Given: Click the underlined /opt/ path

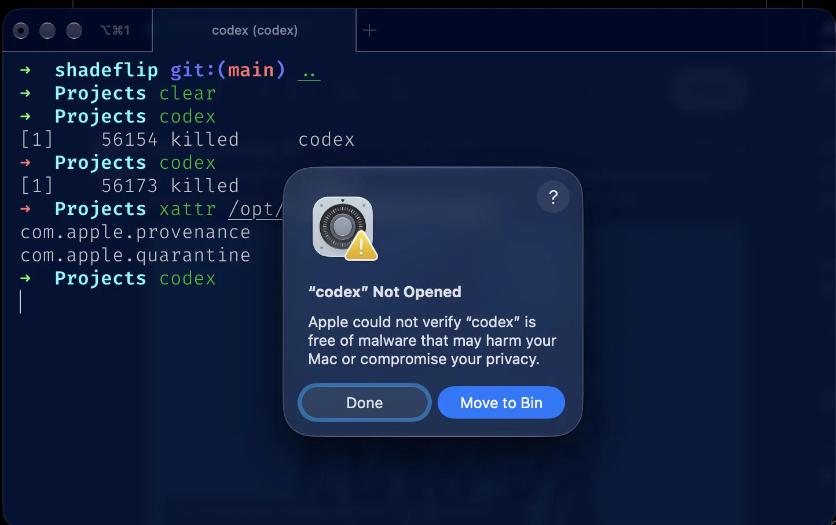Looking at the screenshot, I should pyautogui.click(x=255, y=209).
